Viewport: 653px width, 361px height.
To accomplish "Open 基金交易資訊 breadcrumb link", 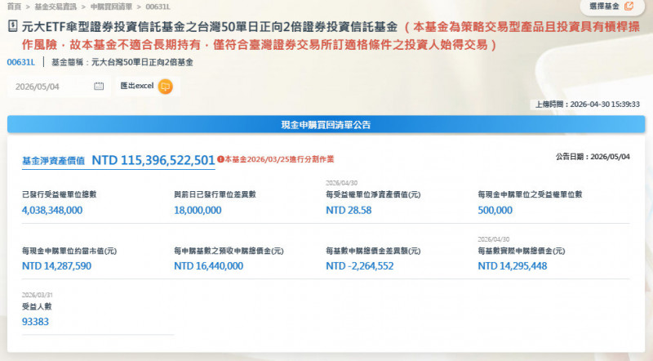I will 56,7.
